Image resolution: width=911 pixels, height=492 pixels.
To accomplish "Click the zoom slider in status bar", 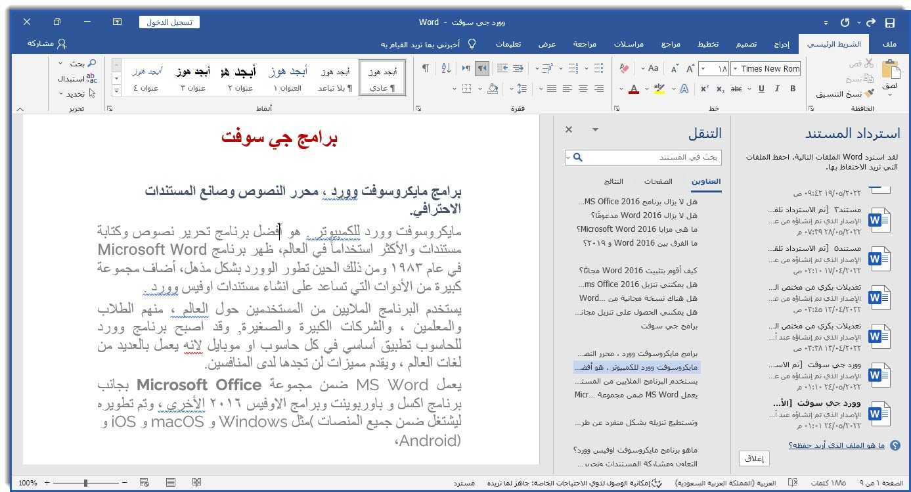I will pos(85,483).
